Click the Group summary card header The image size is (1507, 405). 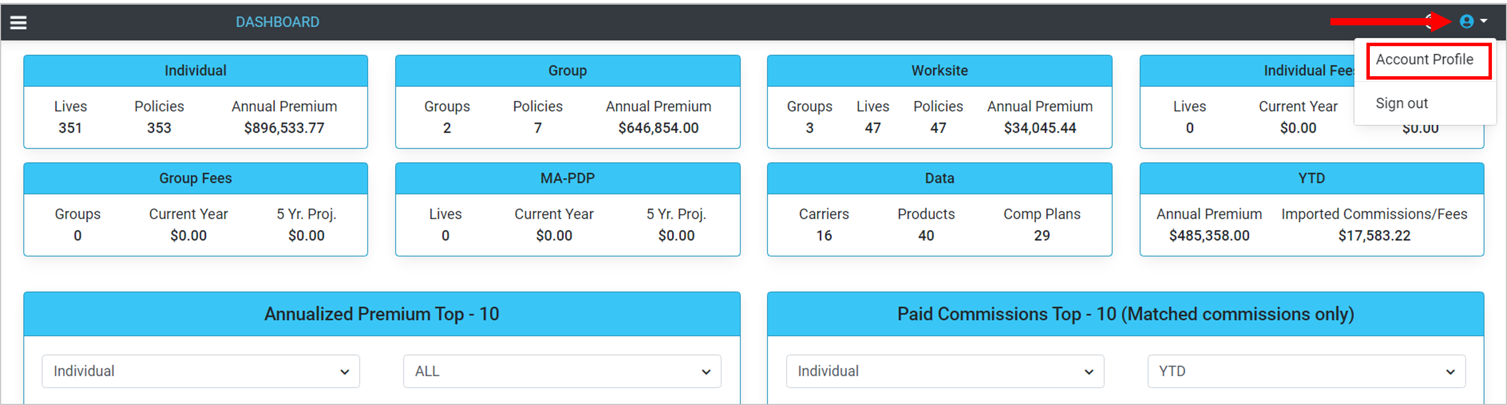(x=567, y=71)
